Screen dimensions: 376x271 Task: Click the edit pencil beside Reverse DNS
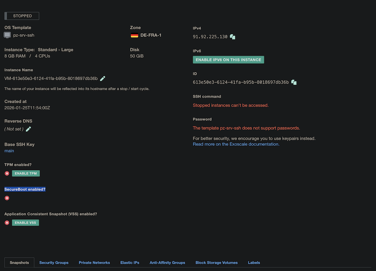point(28,129)
